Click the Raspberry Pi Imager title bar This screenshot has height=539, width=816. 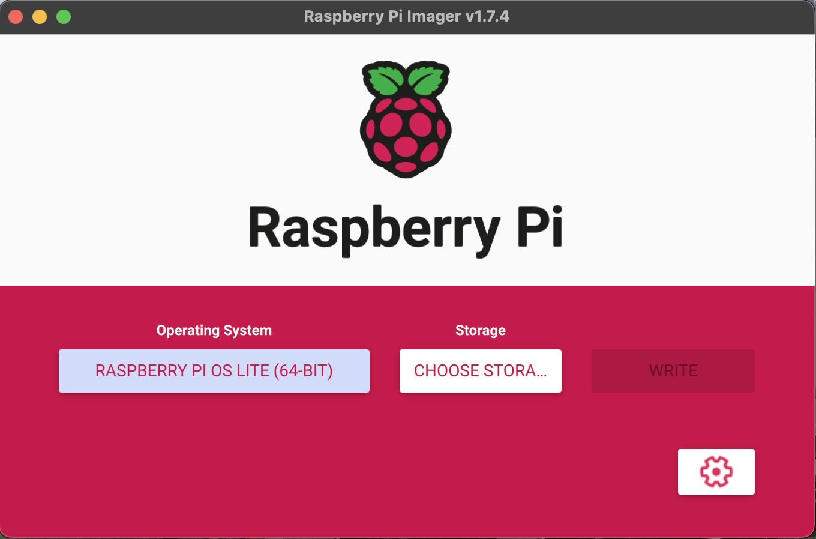pos(407,16)
